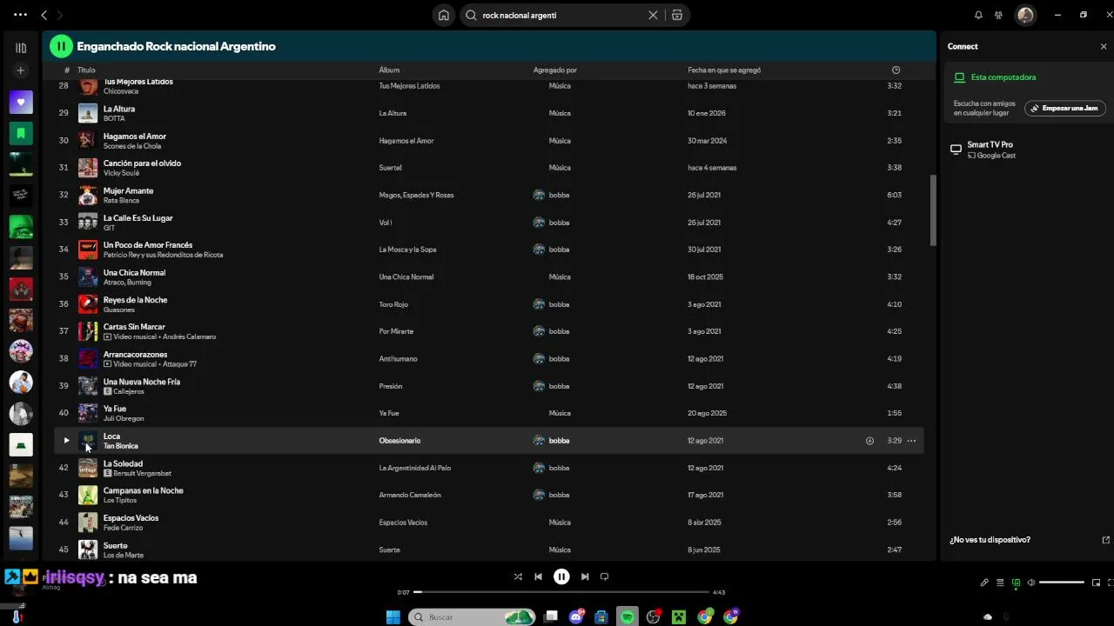Select song Campanas en la Noche
Viewport: 1114px width, 626px height.
click(144, 490)
